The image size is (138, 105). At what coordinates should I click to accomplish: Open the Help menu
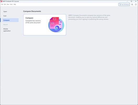[x=15, y=4]
